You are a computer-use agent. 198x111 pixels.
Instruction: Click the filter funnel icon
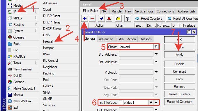(128, 19)
